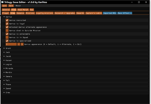Expand the Legion section
The image size is (151, 104).
click(x=75, y=64)
